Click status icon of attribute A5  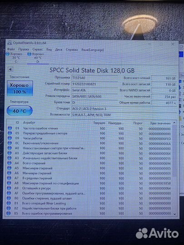tap(9, 168)
